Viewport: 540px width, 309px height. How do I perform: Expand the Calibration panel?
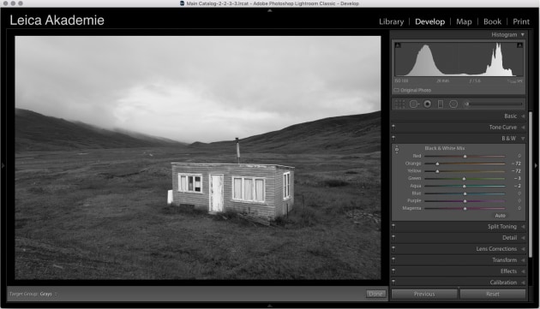click(523, 282)
